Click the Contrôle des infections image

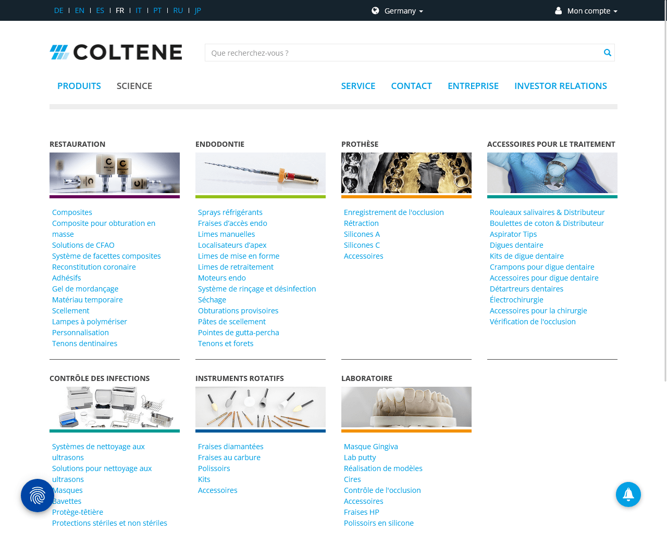pos(115,407)
